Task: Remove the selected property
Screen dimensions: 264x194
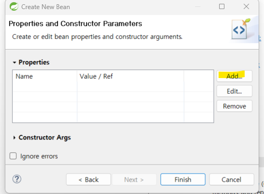Action: pyautogui.click(x=234, y=106)
